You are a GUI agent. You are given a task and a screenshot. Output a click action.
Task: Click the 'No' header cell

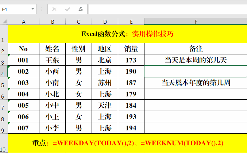click(23, 49)
